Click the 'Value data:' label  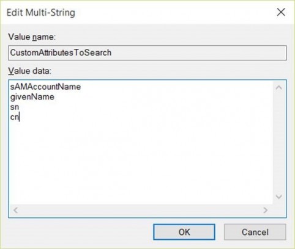(x=30, y=71)
